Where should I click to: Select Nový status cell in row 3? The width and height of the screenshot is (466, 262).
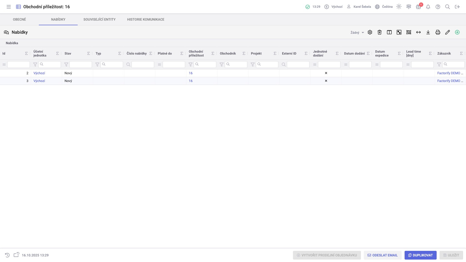(x=77, y=81)
